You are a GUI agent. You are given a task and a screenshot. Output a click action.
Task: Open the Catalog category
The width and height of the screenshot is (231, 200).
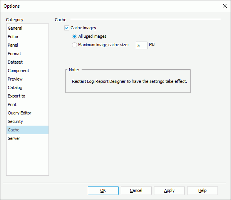click(x=27, y=87)
